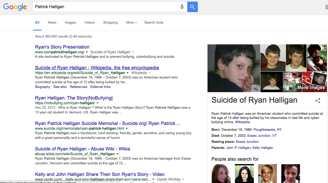
Task: Click the microphone voice search icon
Action: click(x=182, y=7)
